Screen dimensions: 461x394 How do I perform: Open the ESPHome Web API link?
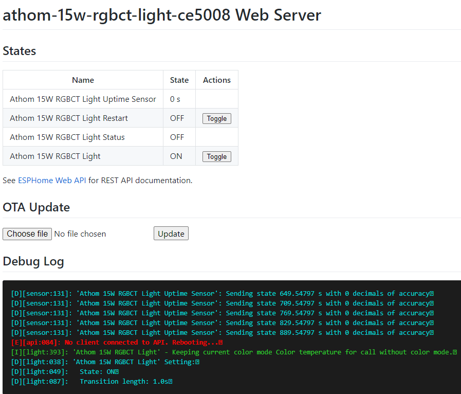click(52, 181)
